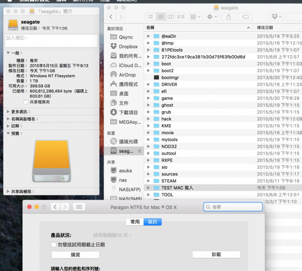Click the Uninstall (卸載) button
Viewport: 302px width, 271px height.
coord(216,255)
